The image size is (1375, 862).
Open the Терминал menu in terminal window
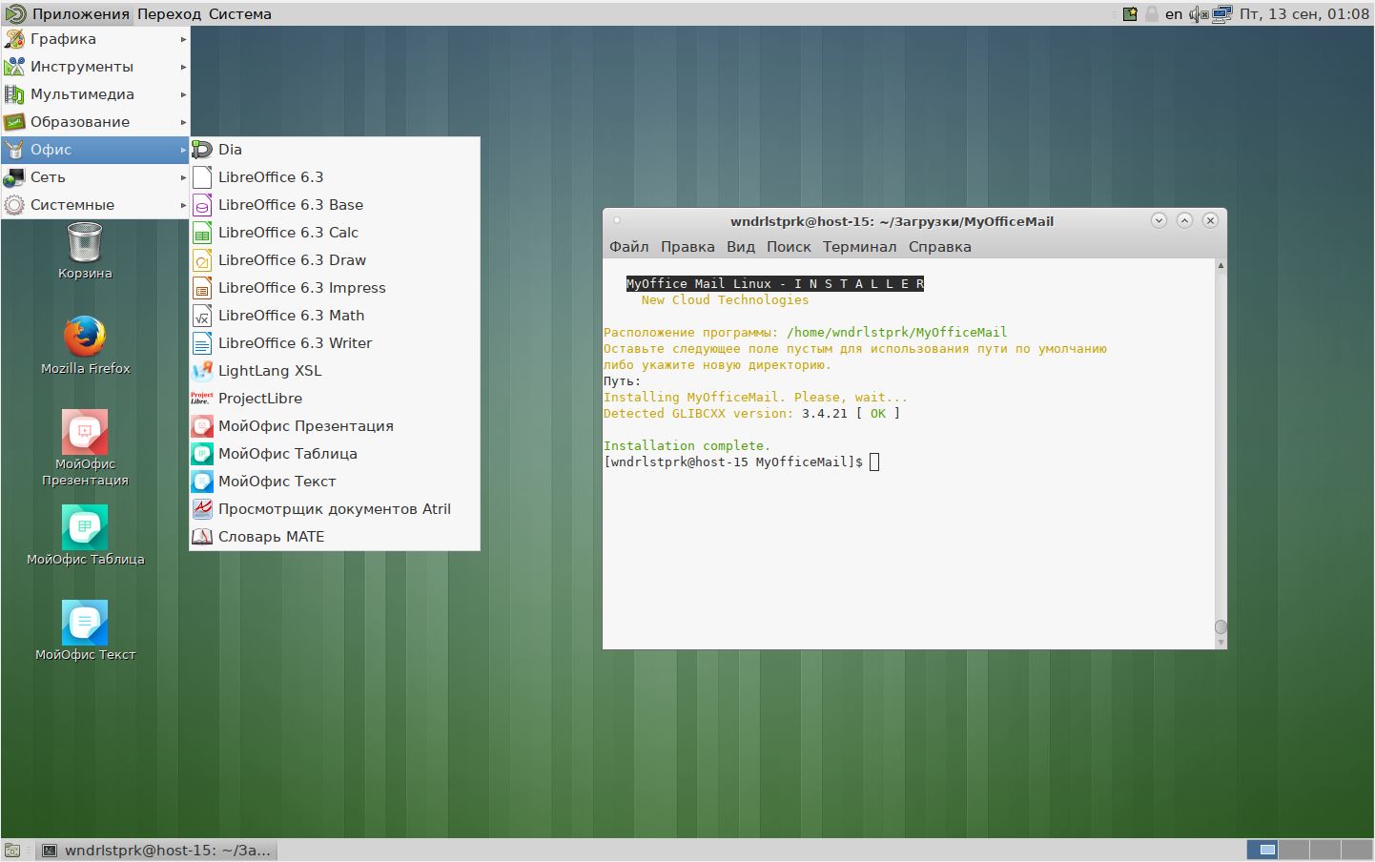860,247
